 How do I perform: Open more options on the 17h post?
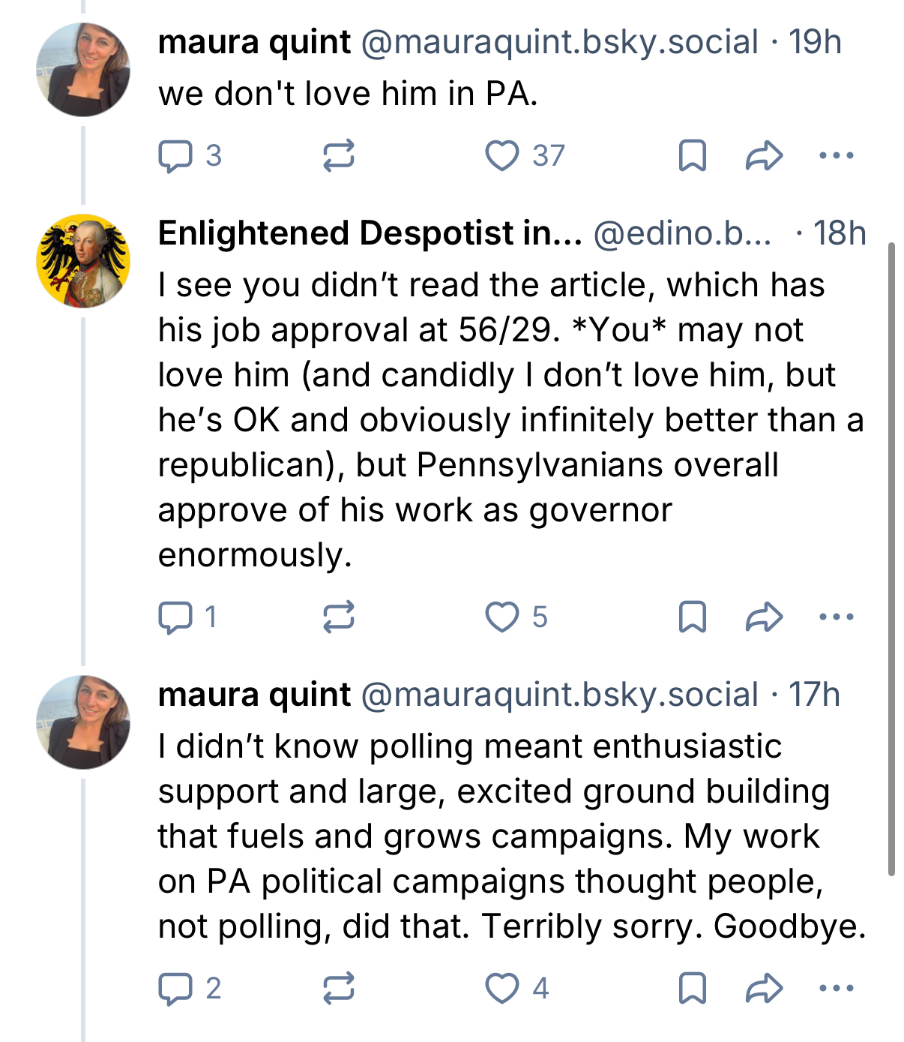click(836, 989)
